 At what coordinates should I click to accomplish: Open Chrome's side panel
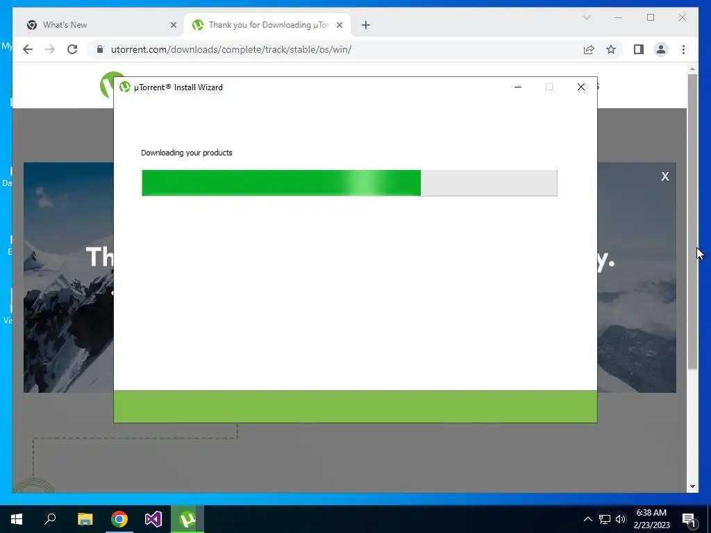pyautogui.click(x=639, y=49)
